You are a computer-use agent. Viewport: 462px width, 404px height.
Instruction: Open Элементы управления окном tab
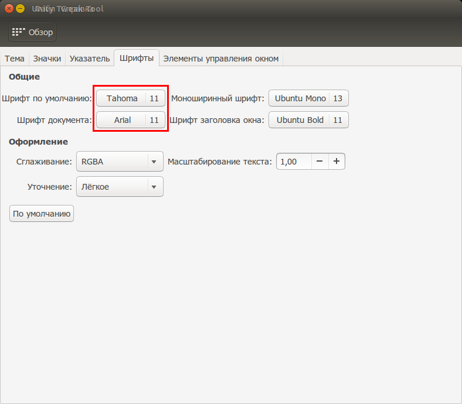pos(220,59)
